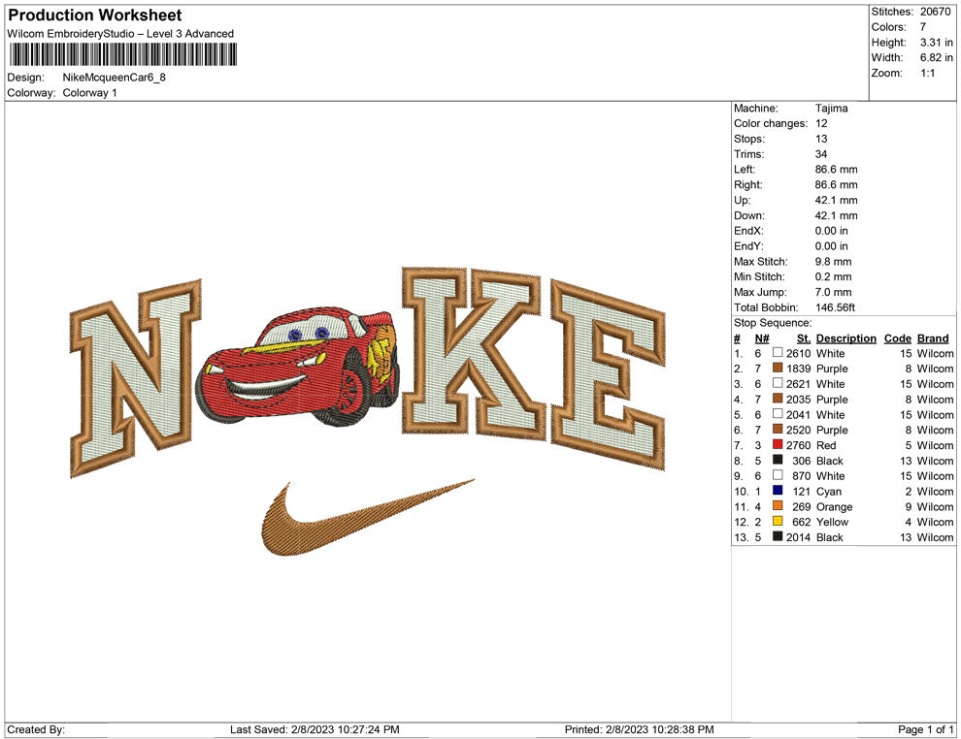Click the Production Worksheet title
Screen dimensions: 961x739
point(95,16)
